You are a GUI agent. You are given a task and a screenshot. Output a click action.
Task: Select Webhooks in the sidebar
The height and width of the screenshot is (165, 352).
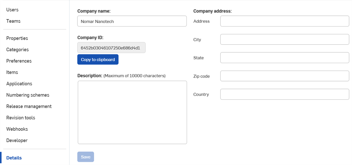coord(17,129)
